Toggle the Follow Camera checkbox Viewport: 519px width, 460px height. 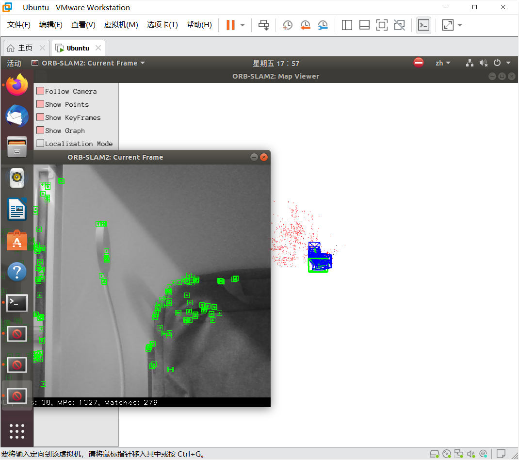tap(40, 91)
